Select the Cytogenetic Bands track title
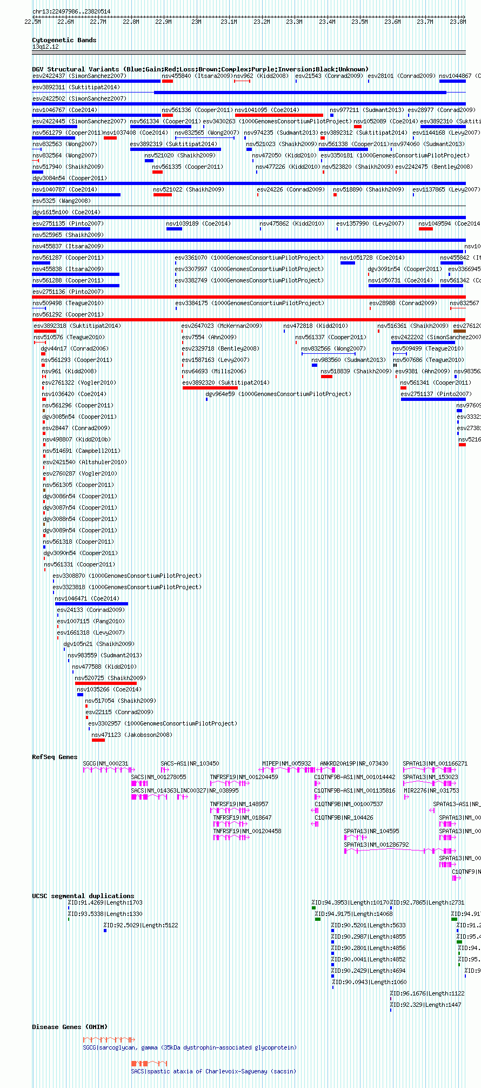 tap(64, 40)
